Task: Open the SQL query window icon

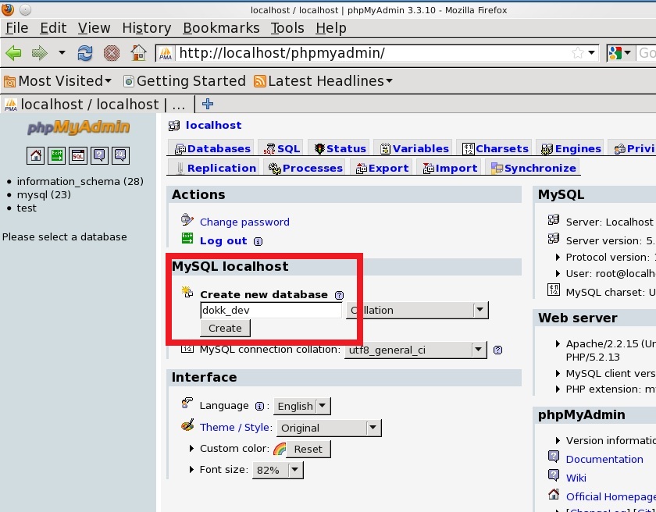Action: point(78,155)
